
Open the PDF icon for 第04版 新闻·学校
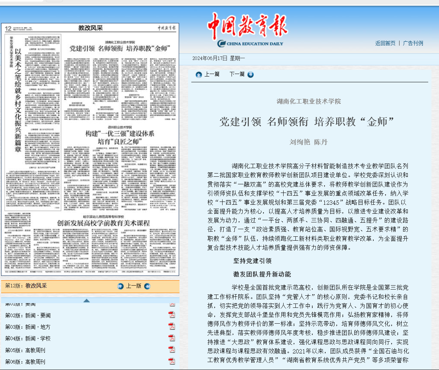point(172,338)
